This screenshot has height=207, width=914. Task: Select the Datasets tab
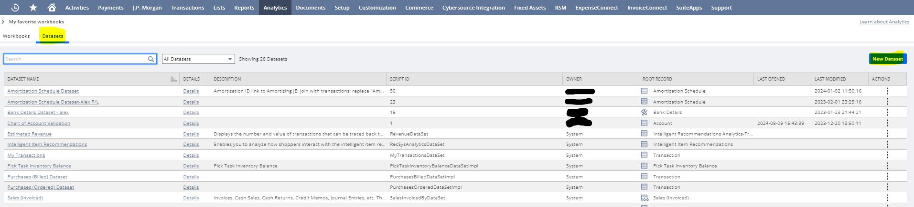point(53,36)
